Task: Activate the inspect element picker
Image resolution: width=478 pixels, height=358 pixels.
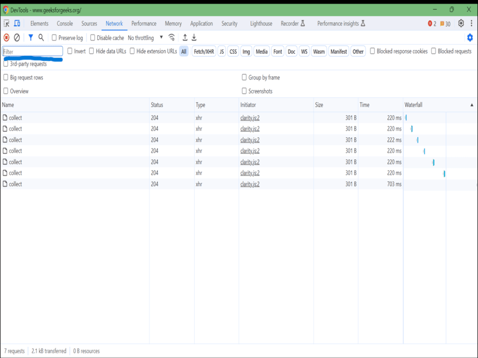Action: point(7,23)
